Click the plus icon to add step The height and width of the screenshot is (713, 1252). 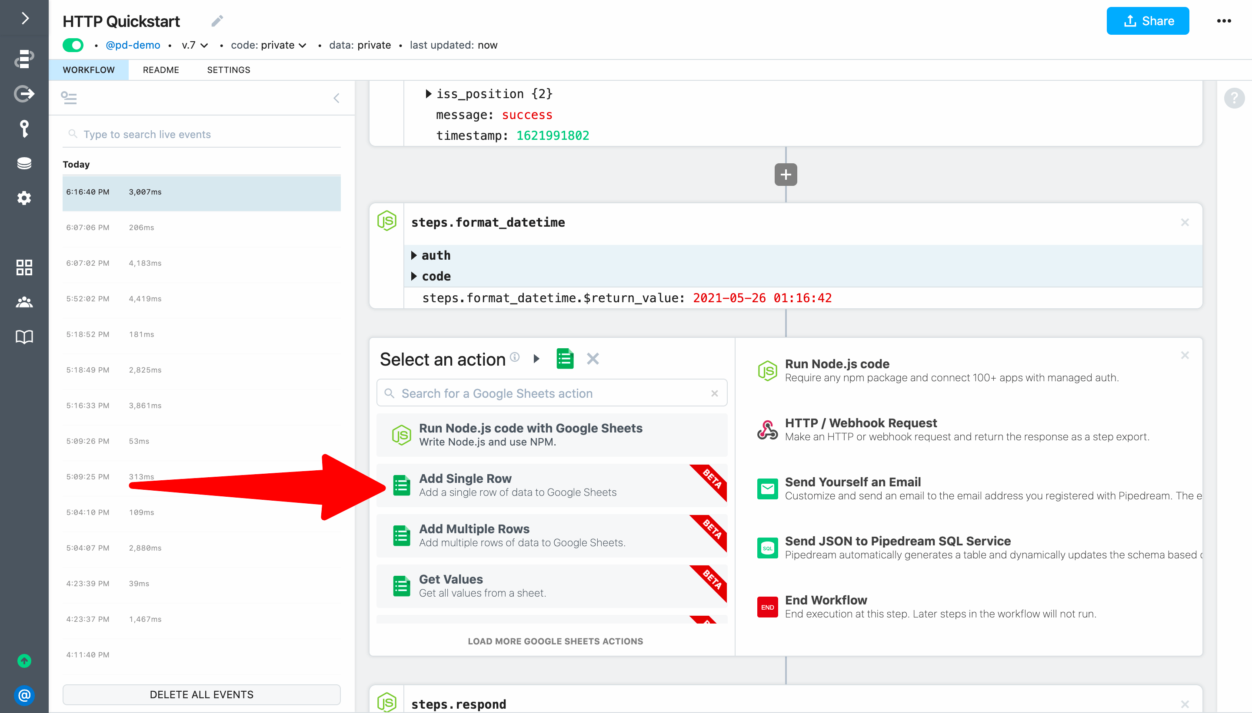tap(785, 175)
